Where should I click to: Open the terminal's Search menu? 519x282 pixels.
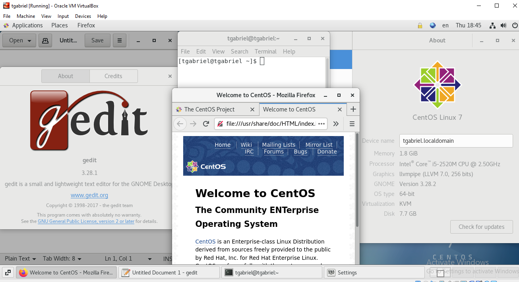coord(239,52)
